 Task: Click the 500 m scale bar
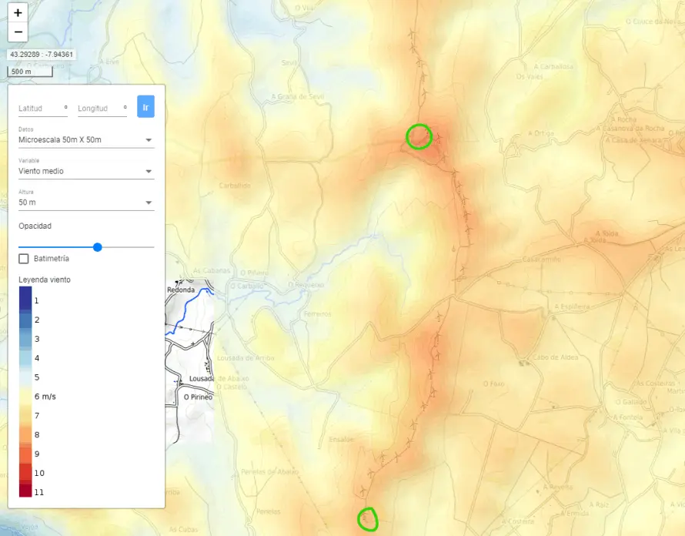coord(30,72)
